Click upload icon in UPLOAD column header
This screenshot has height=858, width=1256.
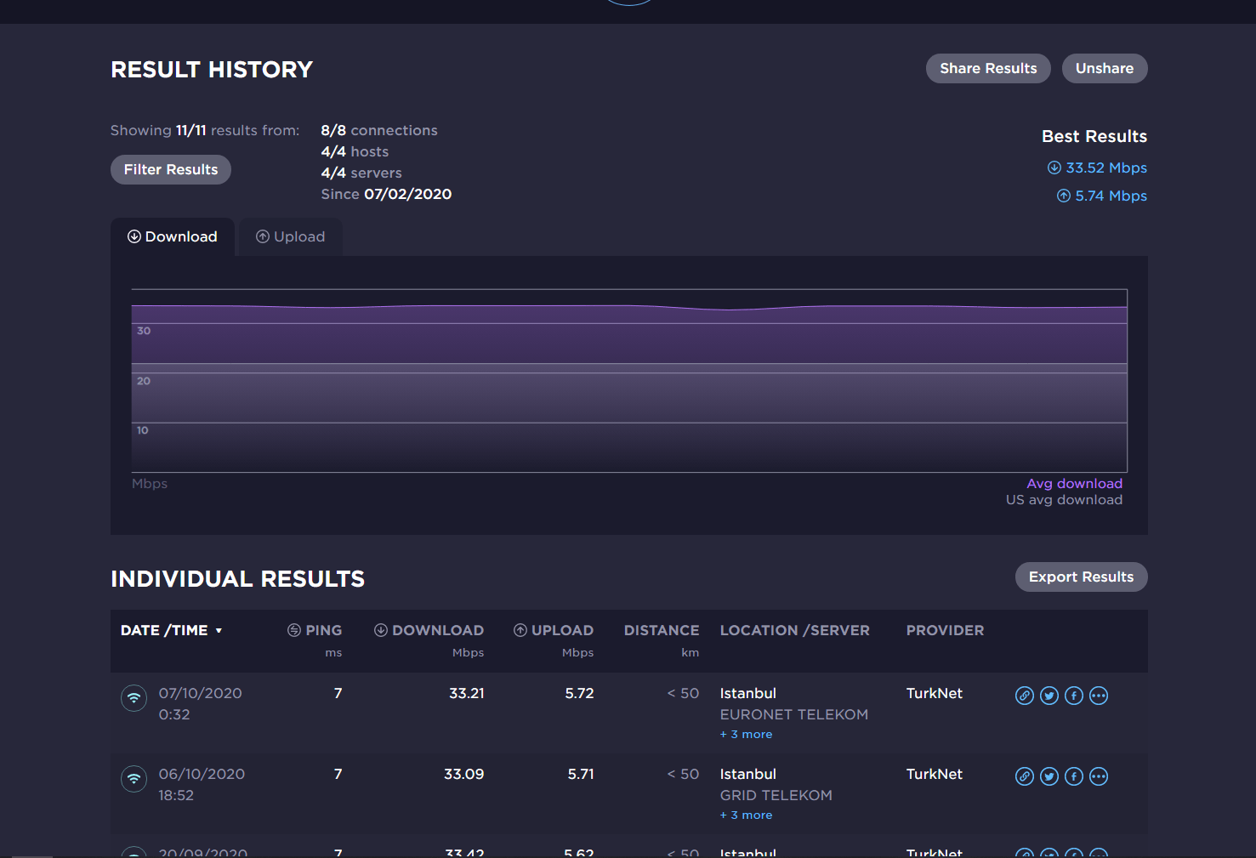(x=520, y=630)
